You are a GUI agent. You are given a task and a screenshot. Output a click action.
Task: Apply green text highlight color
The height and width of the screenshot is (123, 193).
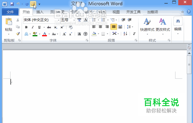click(x=35, y=34)
